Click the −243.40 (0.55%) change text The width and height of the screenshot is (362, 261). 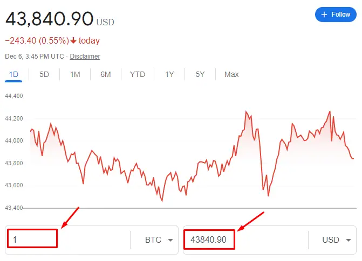pyautogui.click(x=37, y=41)
